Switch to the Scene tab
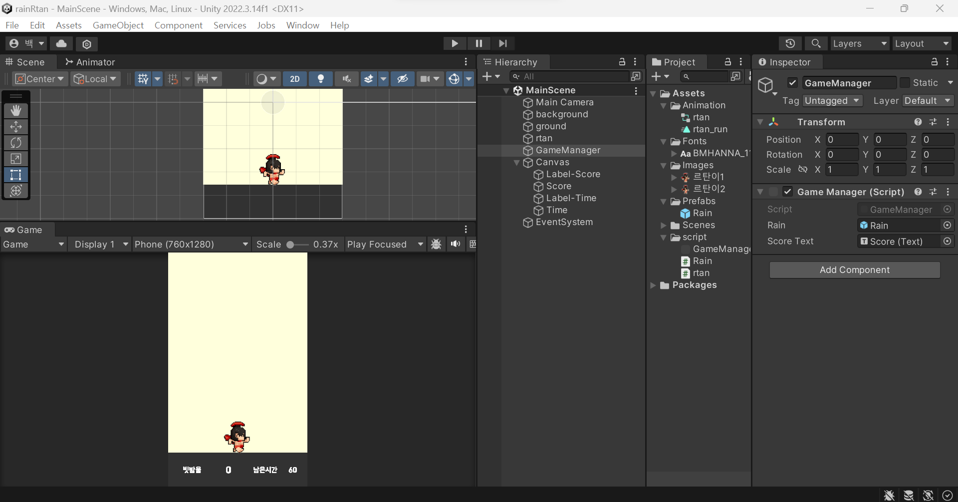 25,62
